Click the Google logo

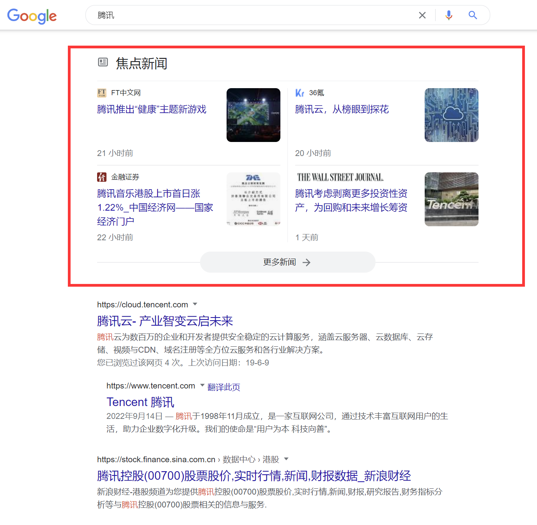tap(32, 16)
